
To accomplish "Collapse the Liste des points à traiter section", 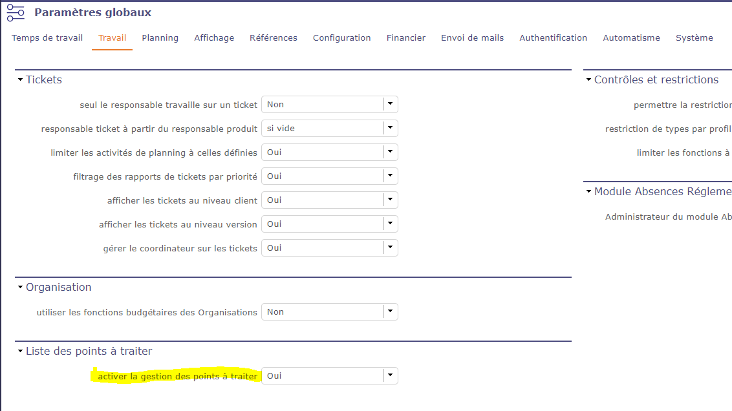I will point(20,352).
